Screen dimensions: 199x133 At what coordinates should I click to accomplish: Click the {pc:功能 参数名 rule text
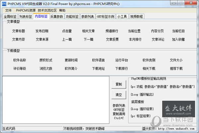pos(163,87)
